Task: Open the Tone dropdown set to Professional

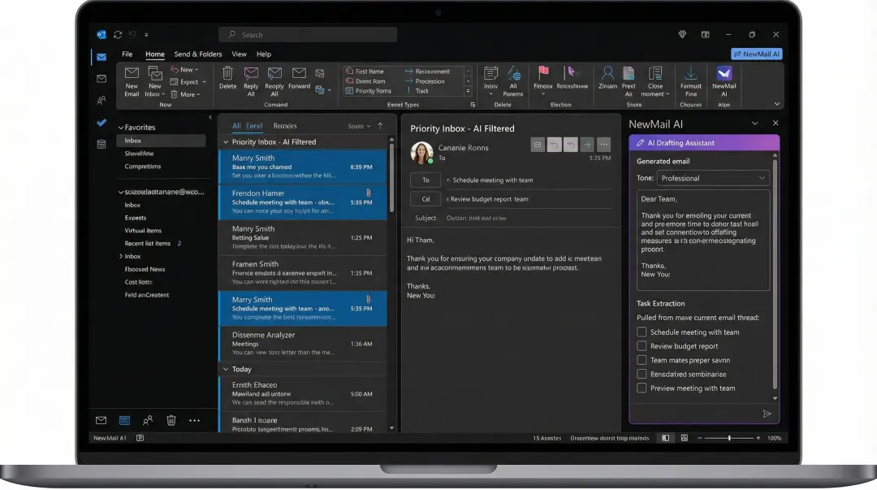Action: 713,177
